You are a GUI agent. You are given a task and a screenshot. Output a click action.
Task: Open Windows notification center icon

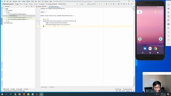[168, 94]
